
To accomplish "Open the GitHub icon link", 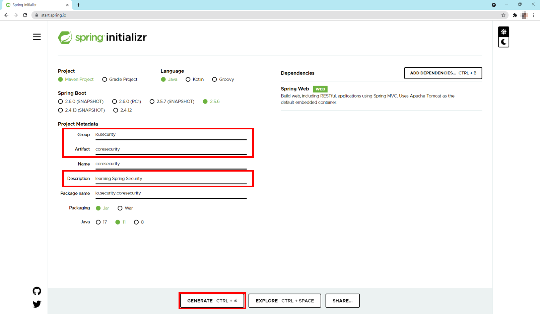I will [37, 291].
